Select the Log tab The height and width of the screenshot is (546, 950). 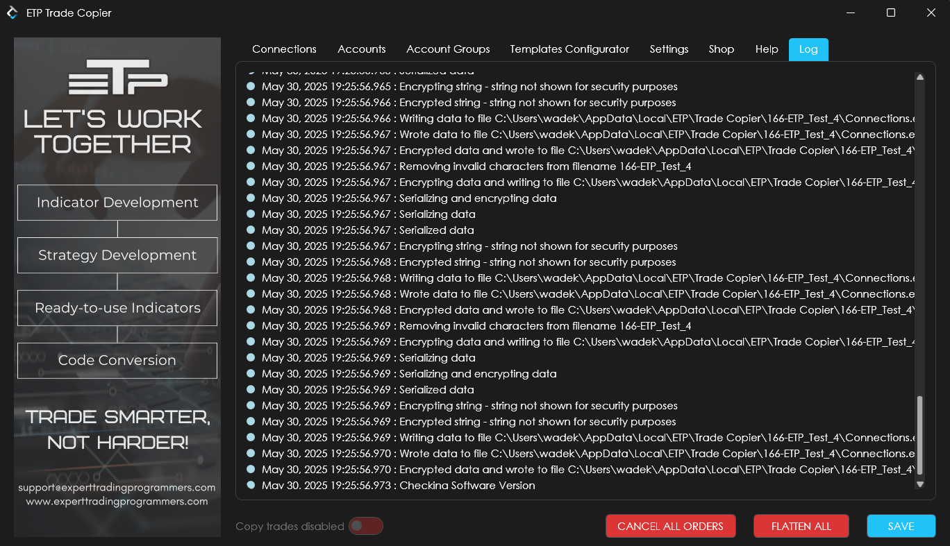click(808, 49)
